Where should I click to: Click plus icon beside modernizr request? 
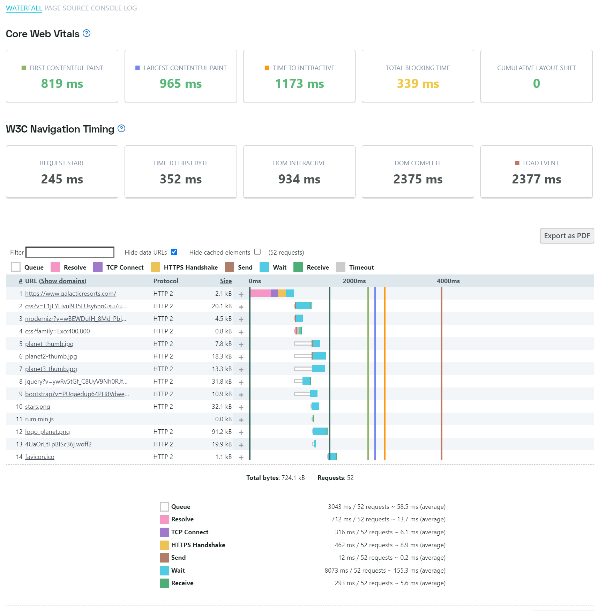click(x=241, y=319)
